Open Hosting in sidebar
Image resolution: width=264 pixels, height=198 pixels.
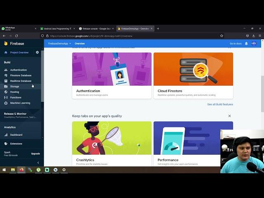14,92
